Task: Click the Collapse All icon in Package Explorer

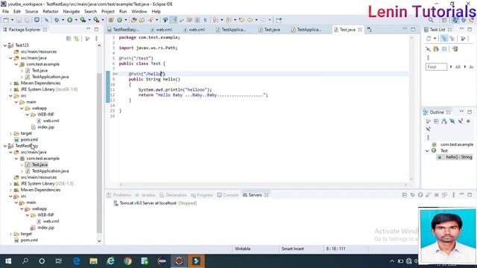Action: click(69, 39)
